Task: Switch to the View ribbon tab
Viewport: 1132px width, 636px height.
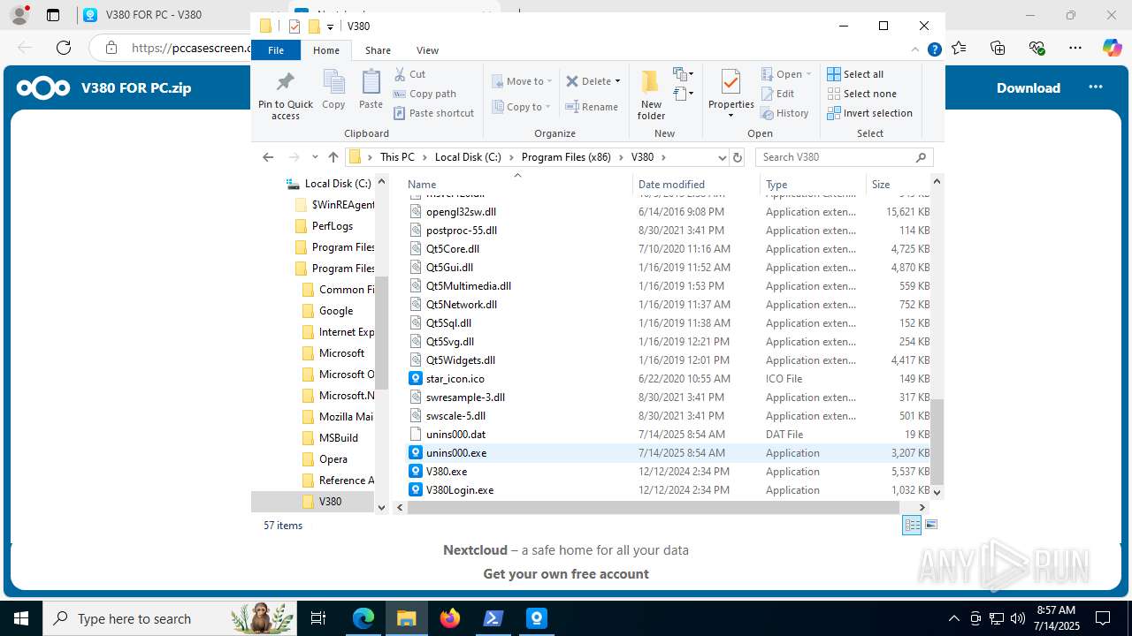Action: pos(427,50)
